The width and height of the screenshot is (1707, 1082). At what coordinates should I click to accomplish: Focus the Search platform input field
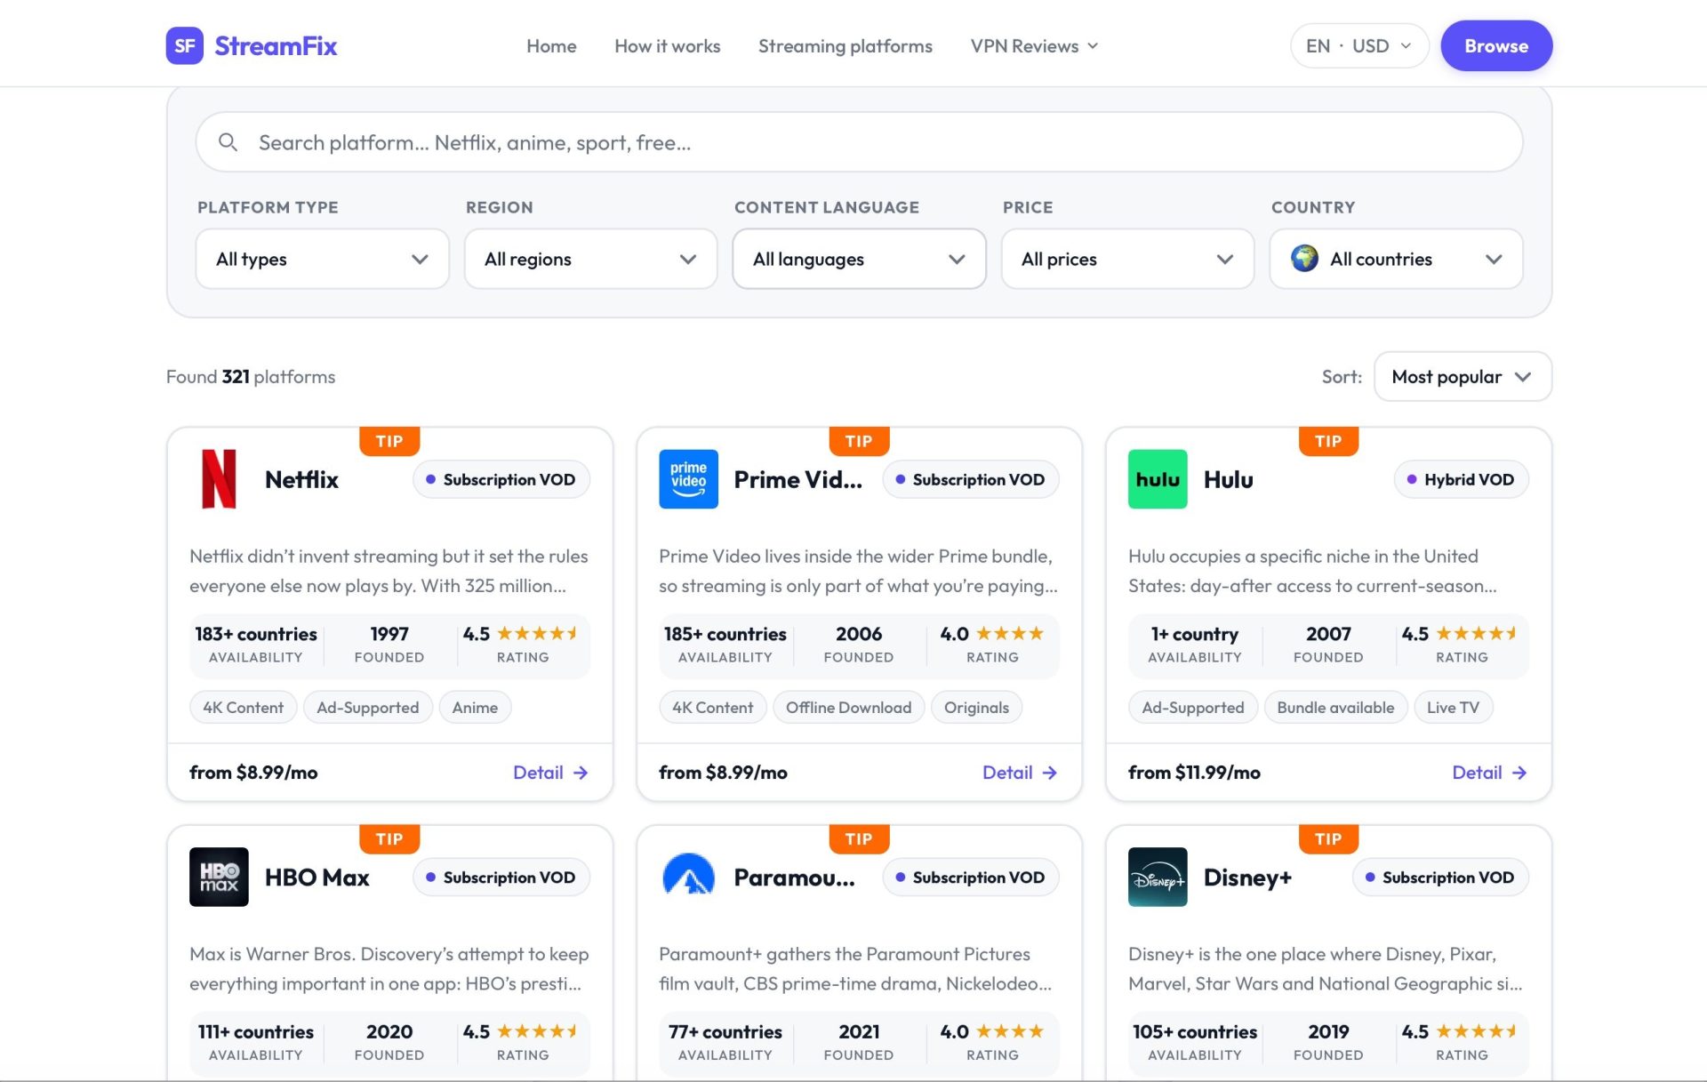click(x=859, y=142)
